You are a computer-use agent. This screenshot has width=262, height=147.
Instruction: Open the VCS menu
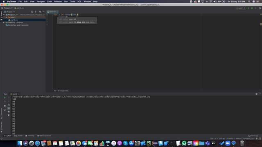coord(79,2)
